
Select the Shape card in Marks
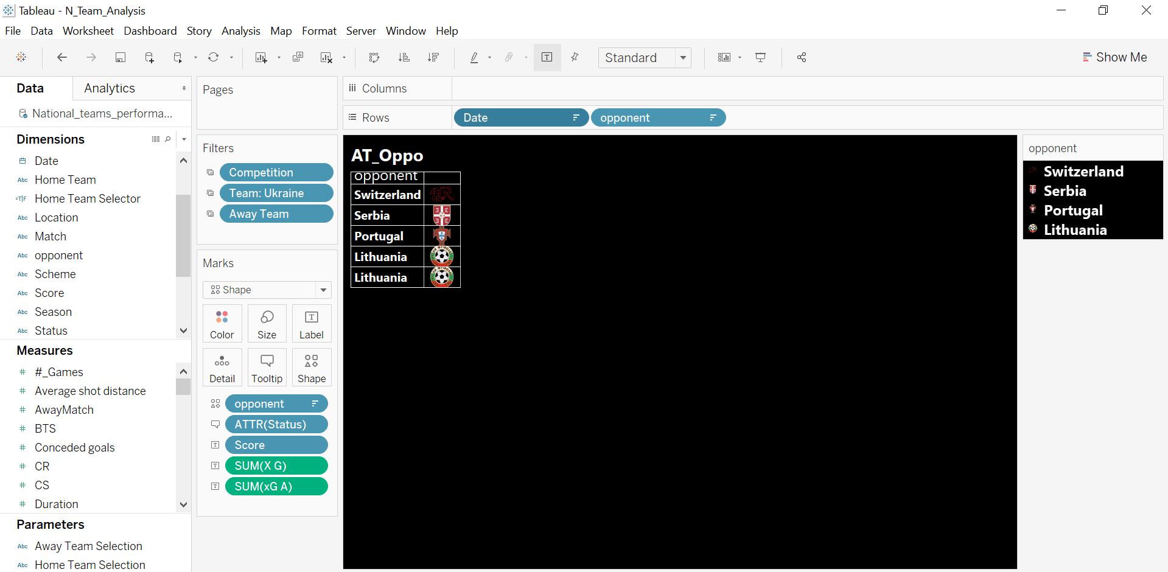[311, 367]
